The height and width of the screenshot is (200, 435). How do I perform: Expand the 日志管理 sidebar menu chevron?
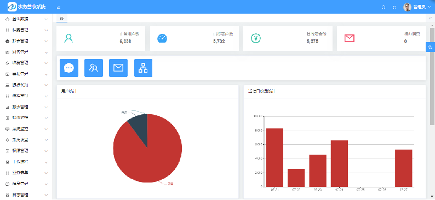click(x=46, y=195)
